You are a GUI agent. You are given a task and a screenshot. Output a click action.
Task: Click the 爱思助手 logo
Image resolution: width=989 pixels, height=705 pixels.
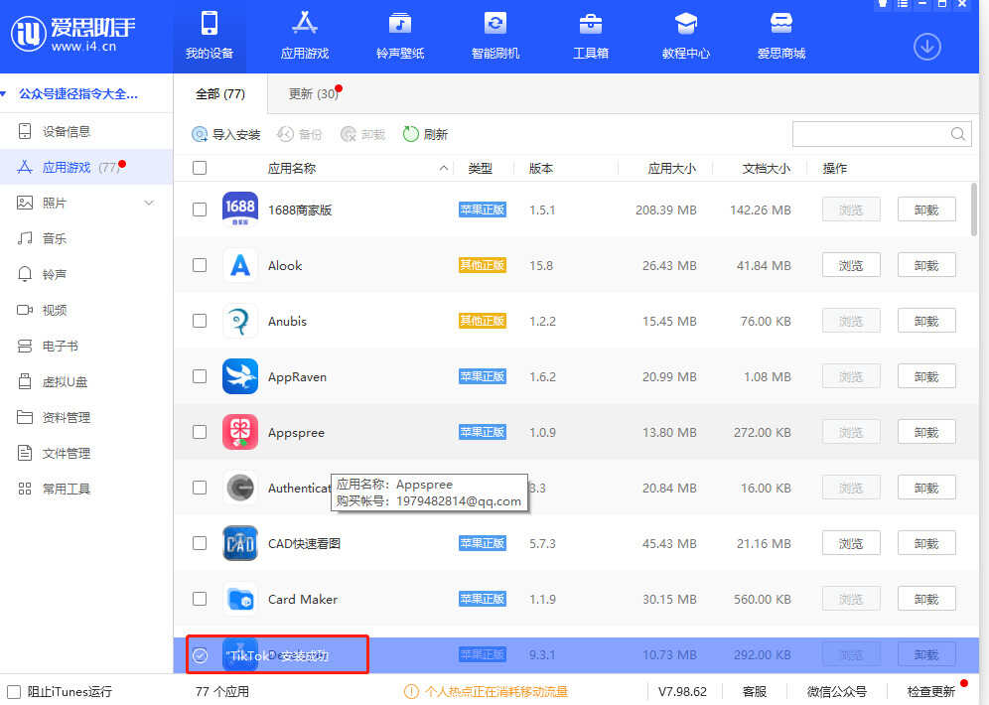(x=73, y=35)
